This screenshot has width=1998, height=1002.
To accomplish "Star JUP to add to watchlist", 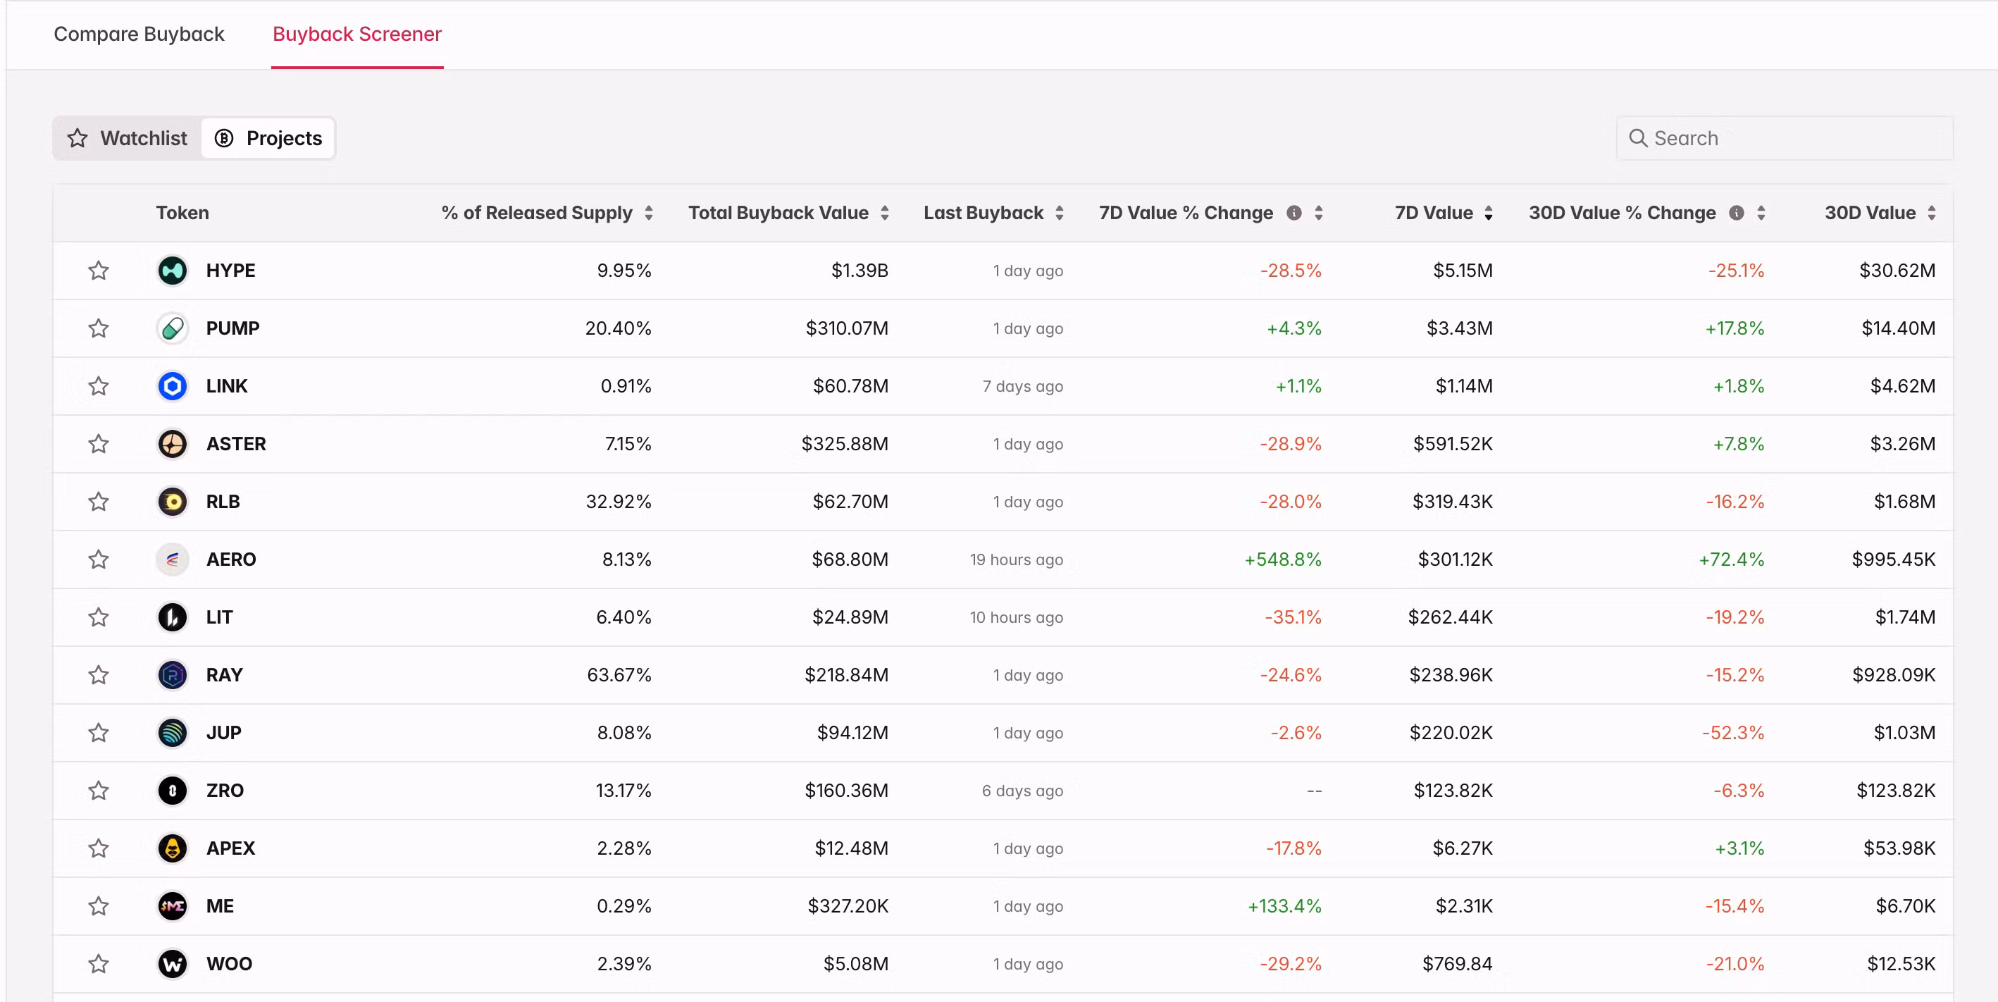I will (99, 733).
